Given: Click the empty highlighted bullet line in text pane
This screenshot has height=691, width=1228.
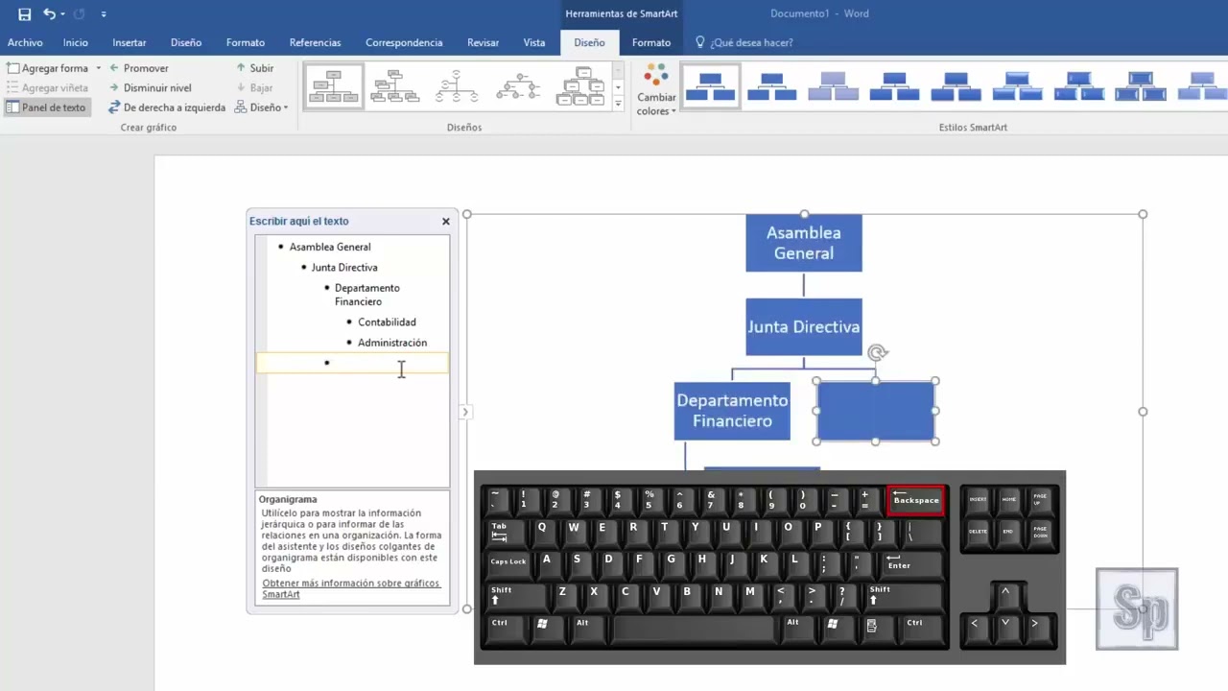Looking at the screenshot, I should [x=352, y=363].
